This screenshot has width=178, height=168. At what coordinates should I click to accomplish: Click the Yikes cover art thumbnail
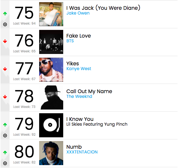point(51,70)
